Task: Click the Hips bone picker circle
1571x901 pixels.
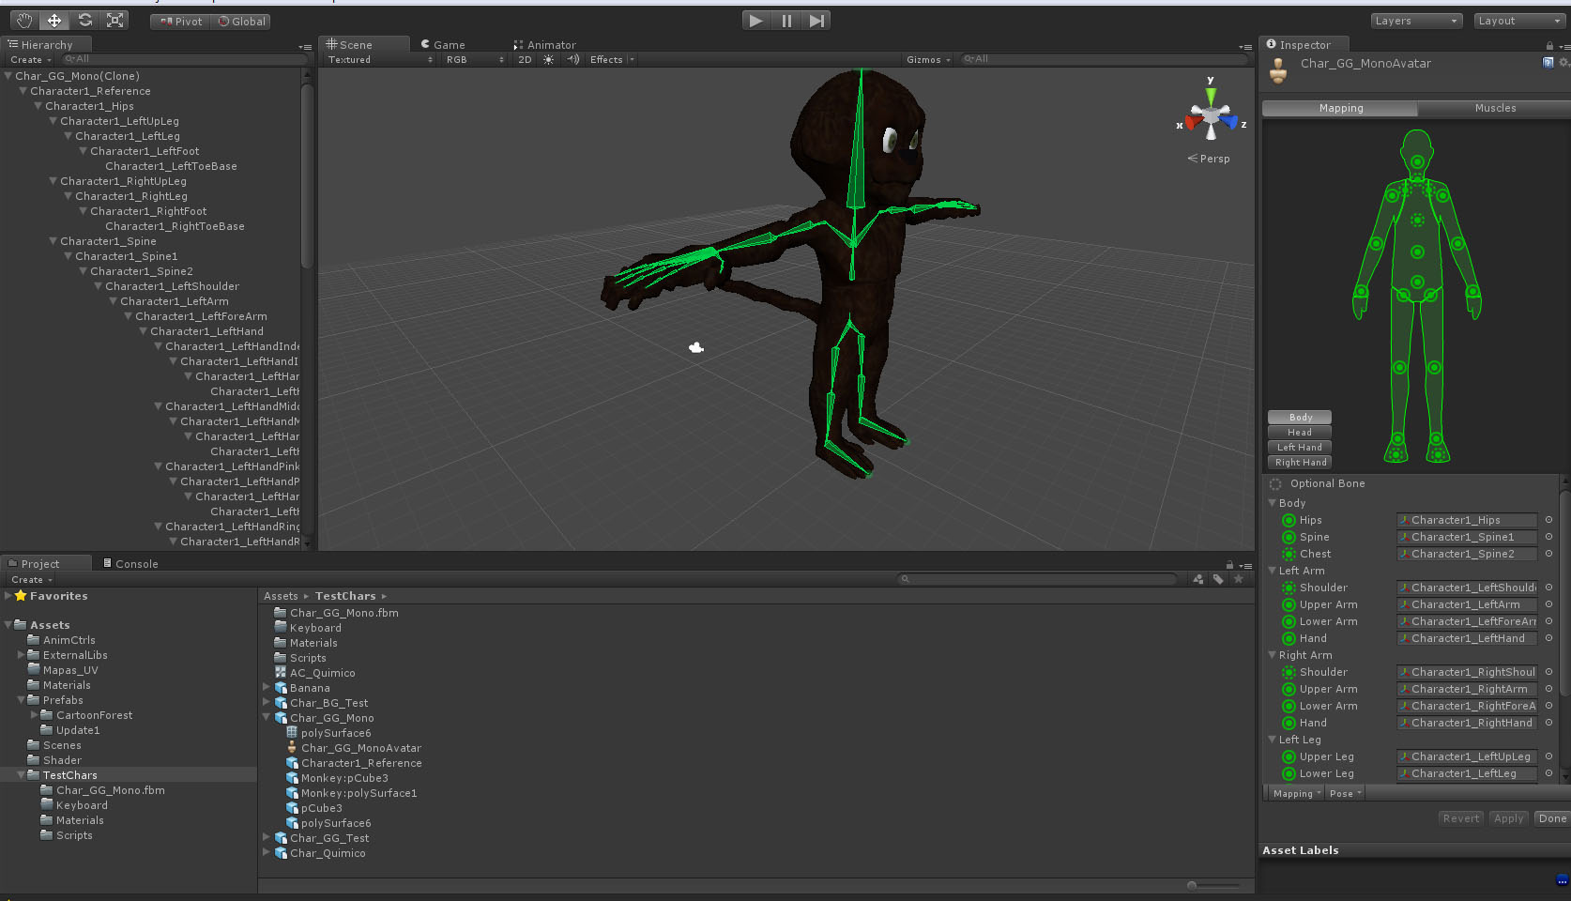Action: [1548, 520]
